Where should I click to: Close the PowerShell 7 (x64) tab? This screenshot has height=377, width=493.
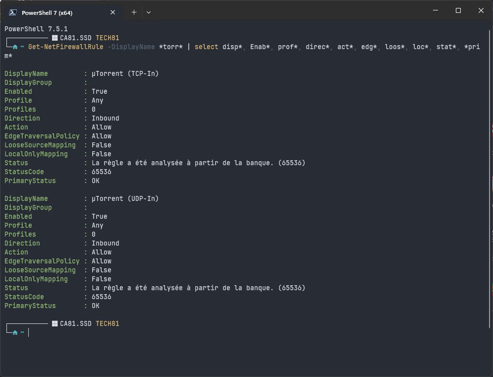(x=113, y=12)
